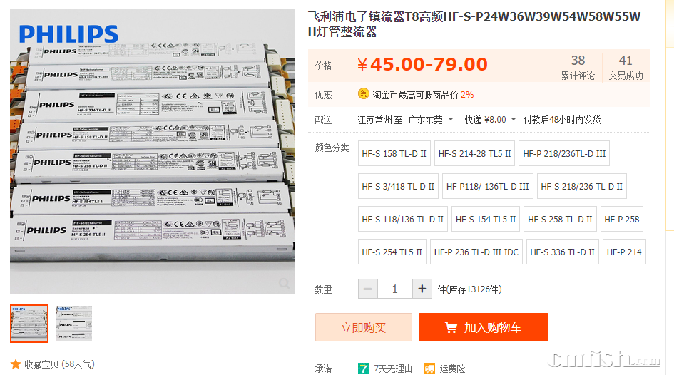This screenshot has height=375, width=674.
Task: Select the first product thumbnail
Action: (29, 324)
